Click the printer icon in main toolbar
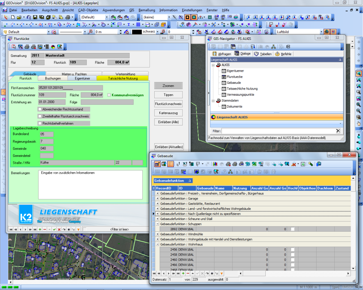The image size is (363, 290). pos(68,17)
